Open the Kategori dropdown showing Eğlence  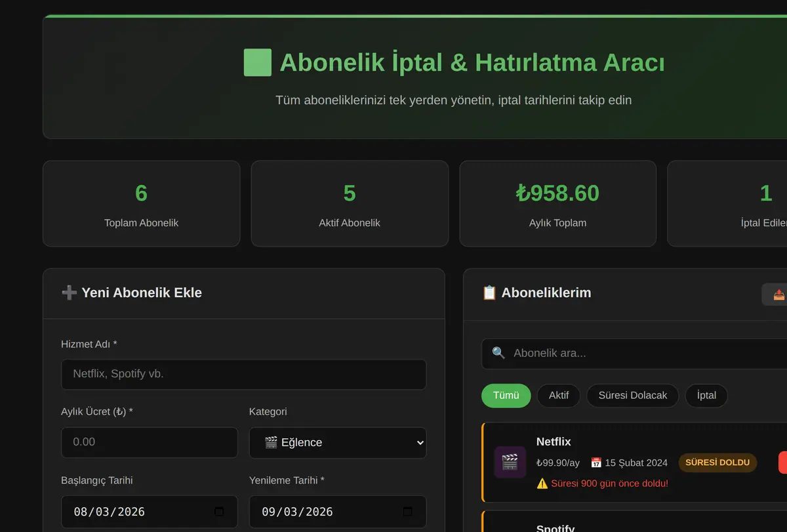(338, 443)
